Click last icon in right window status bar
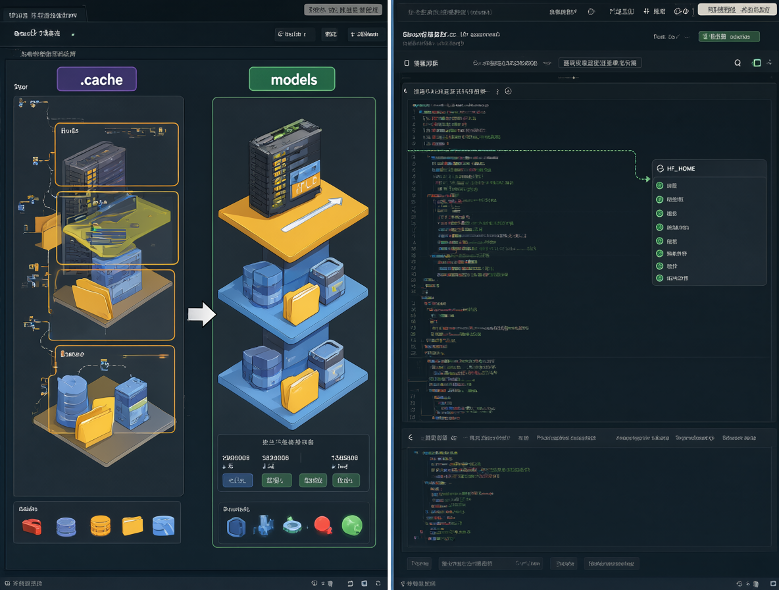The image size is (779, 590). 773,583
